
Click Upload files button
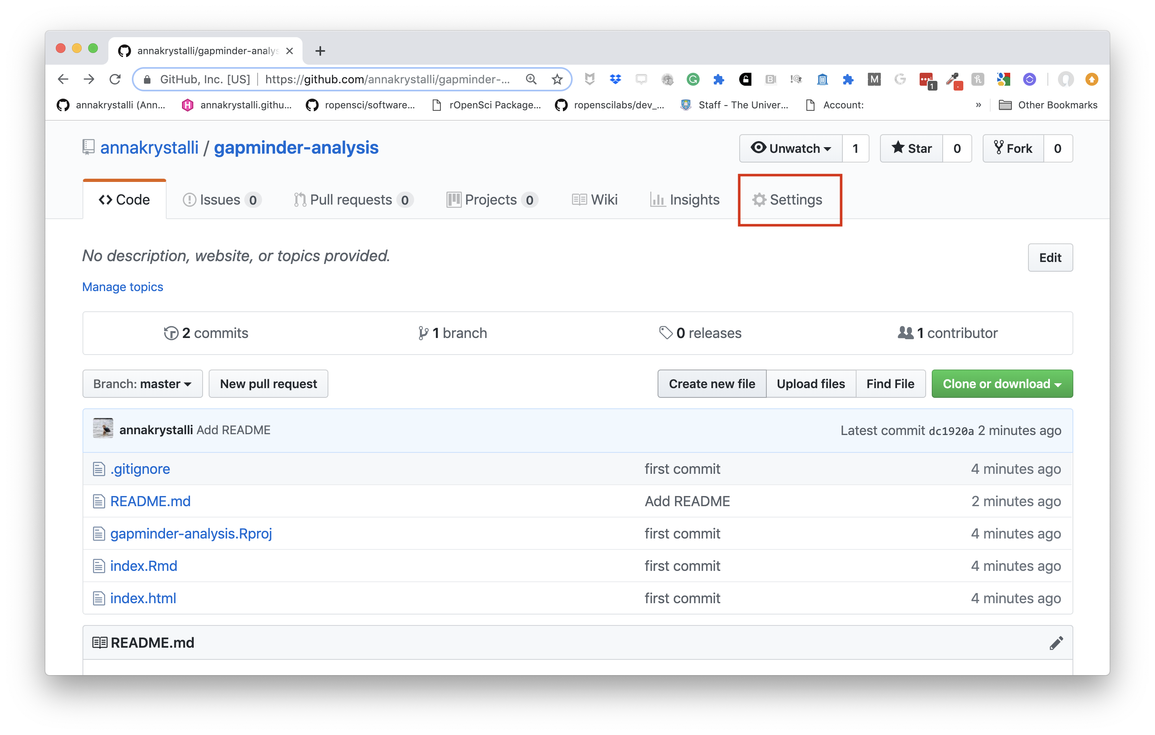coord(810,384)
